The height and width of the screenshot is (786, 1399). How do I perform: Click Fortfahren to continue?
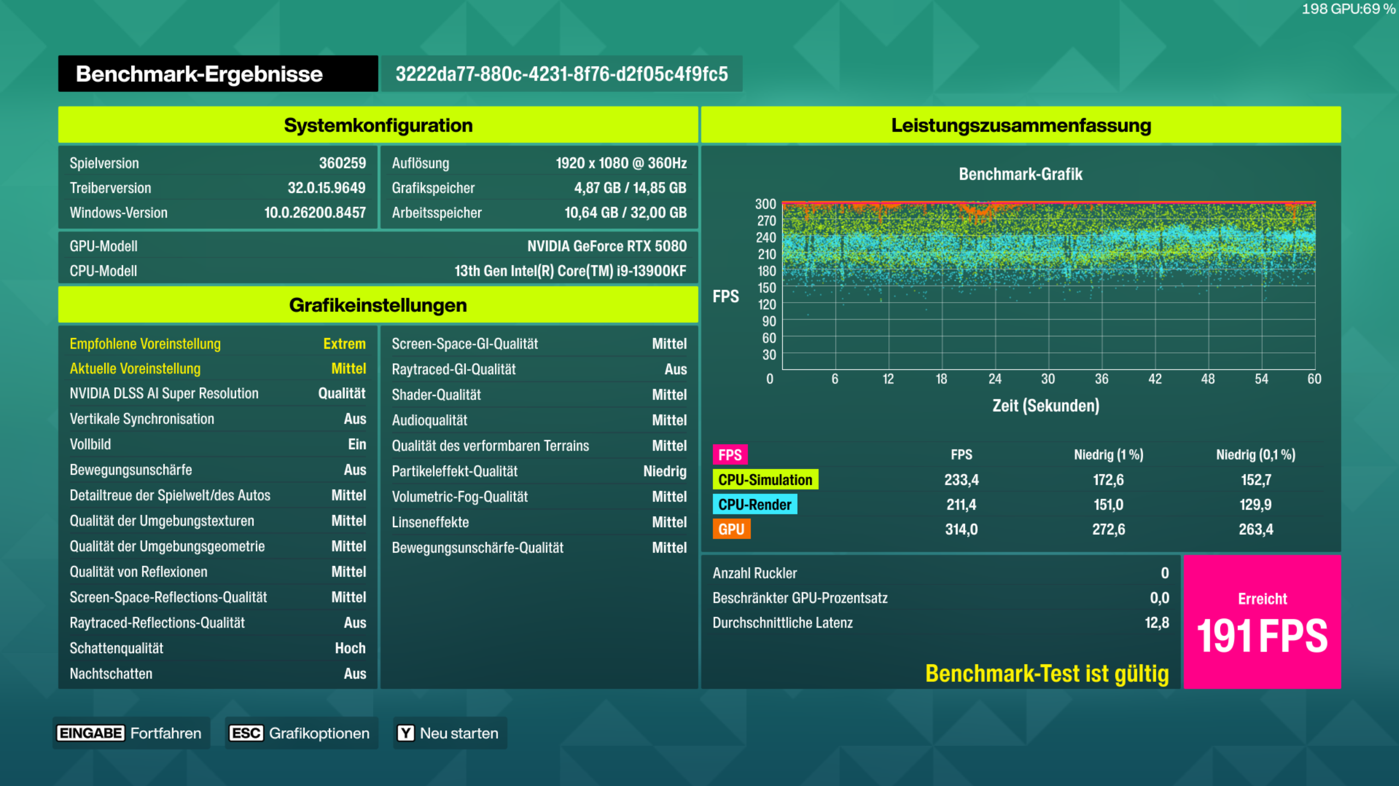(166, 733)
